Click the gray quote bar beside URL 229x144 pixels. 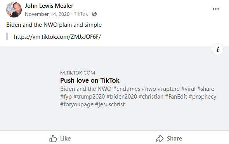point(7,36)
